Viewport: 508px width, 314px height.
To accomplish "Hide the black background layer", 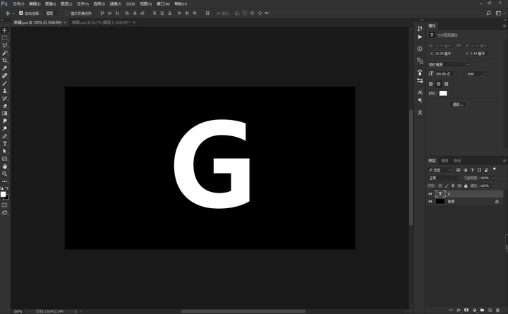I will 430,202.
